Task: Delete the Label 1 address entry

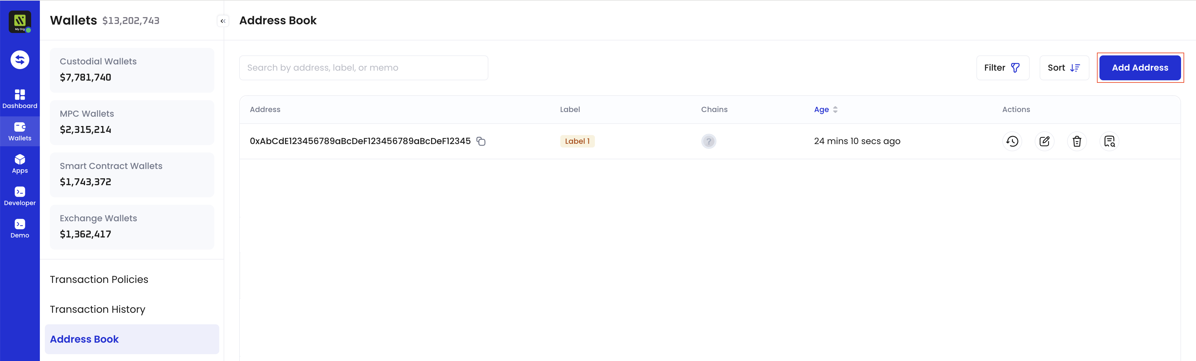Action: click(1077, 141)
